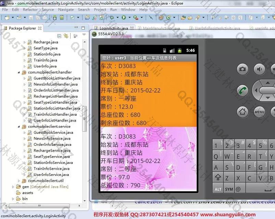Close the Package Explorer tab

tap(40, 28)
